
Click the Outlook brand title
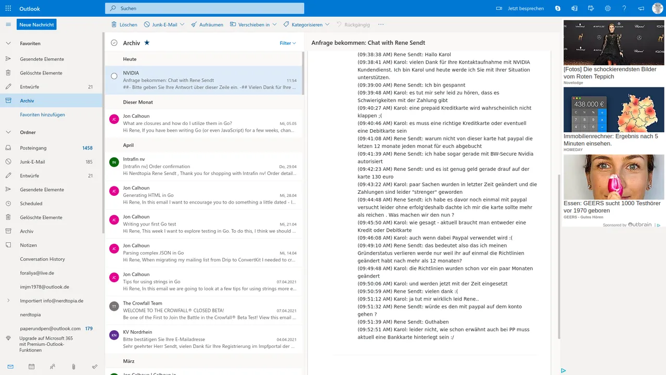(x=30, y=8)
